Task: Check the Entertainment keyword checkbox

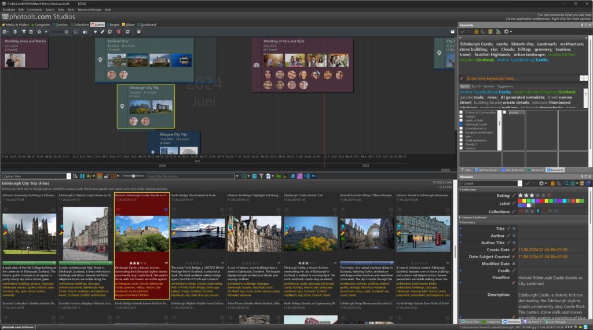Action: pyautogui.click(x=461, y=128)
